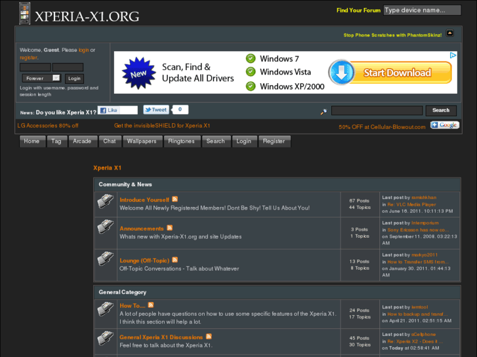
Task: Click the Search button next to the search field
Action: [x=441, y=110]
